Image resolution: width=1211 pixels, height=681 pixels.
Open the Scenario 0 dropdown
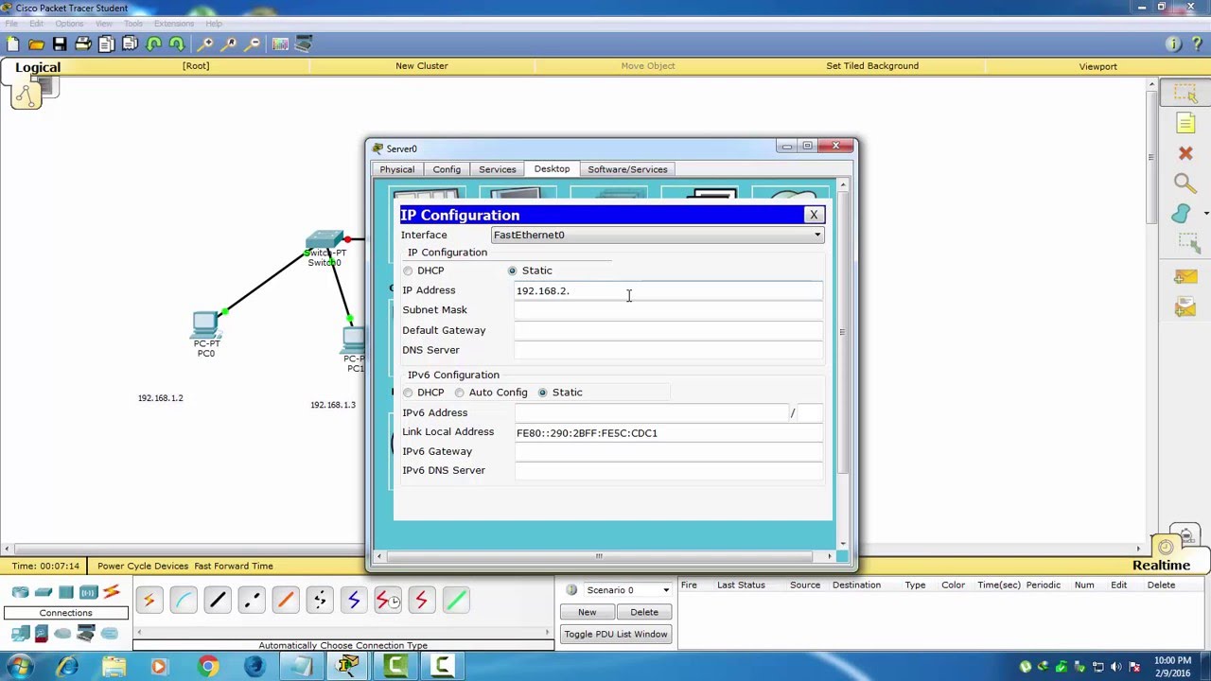click(628, 590)
